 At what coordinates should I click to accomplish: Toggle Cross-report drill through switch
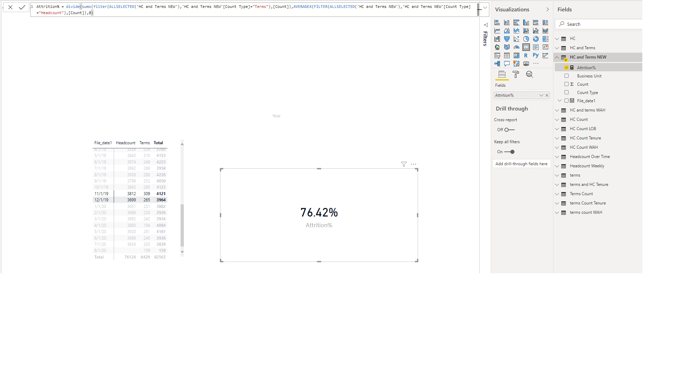point(509,130)
